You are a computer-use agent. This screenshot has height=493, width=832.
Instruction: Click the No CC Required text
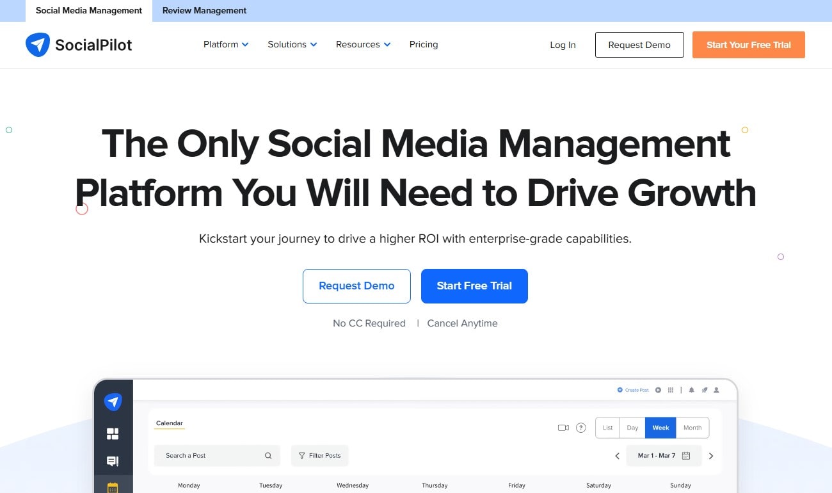tap(369, 323)
